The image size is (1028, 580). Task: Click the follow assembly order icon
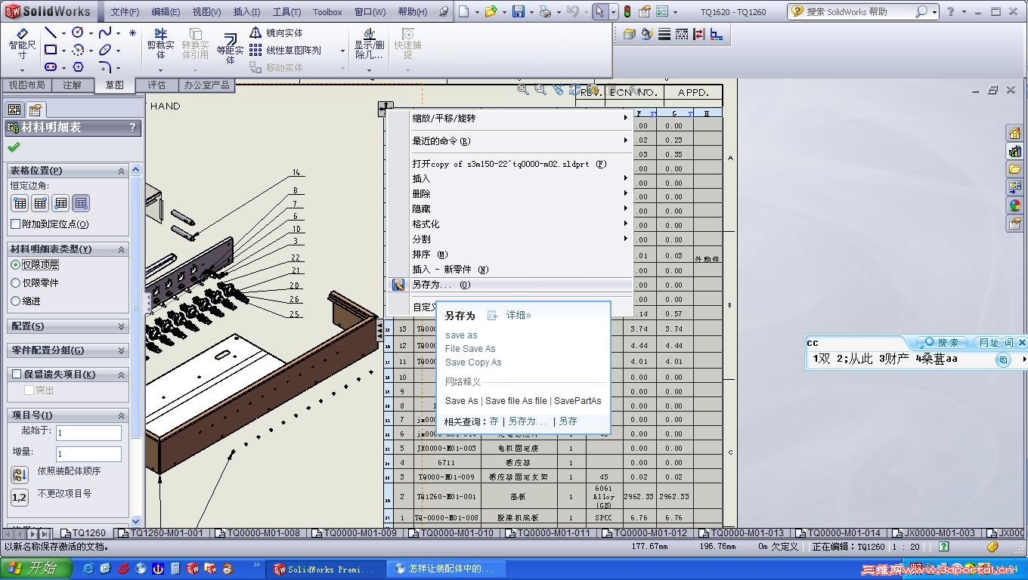point(20,474)
